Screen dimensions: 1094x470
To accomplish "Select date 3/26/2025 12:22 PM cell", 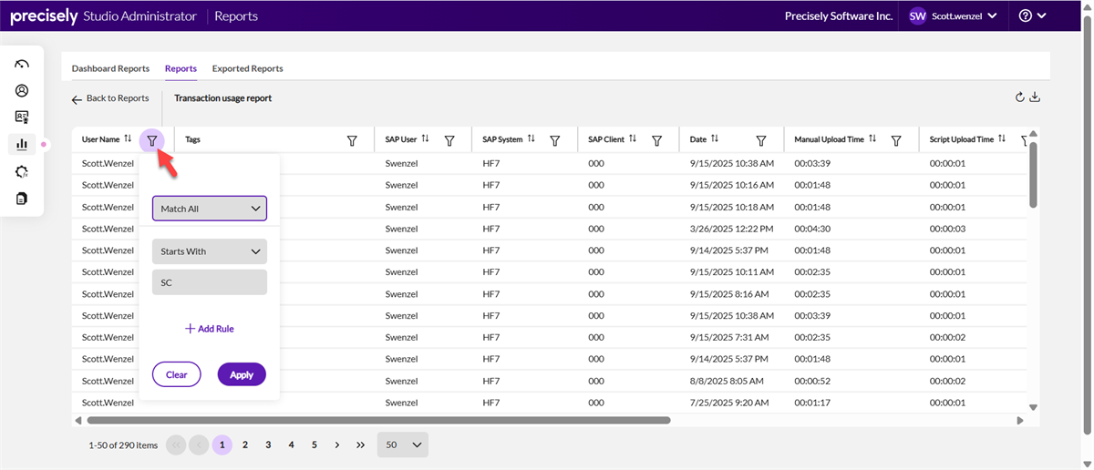I will tap(732, 229).
